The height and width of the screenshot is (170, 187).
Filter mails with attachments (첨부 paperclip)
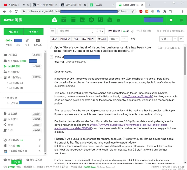point(27,42)
